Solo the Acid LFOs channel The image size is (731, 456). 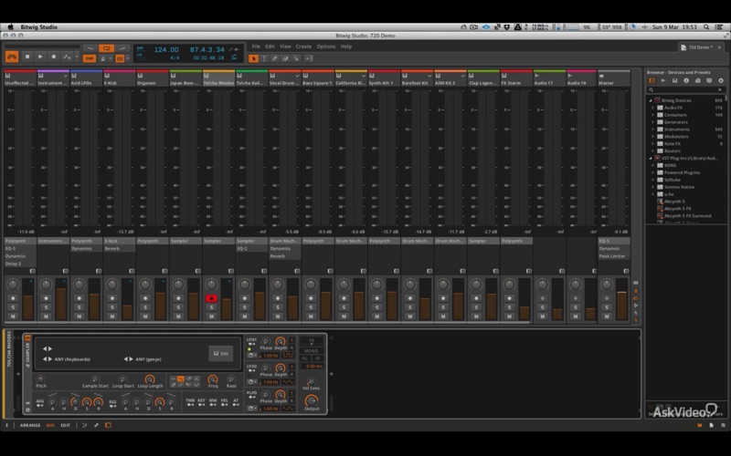click(x=79, y=307)
